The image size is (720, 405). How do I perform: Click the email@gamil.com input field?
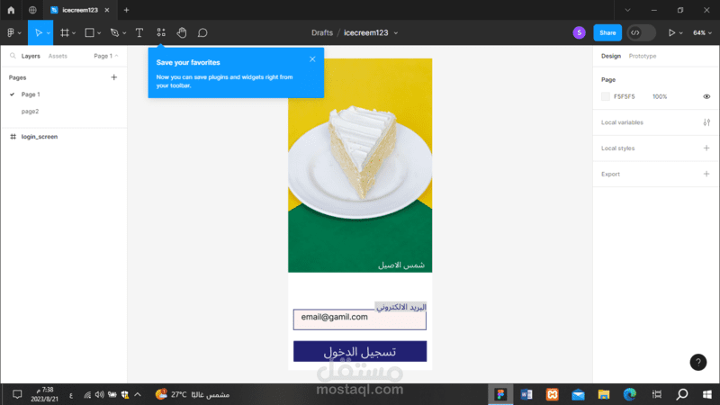pos(360,319)
